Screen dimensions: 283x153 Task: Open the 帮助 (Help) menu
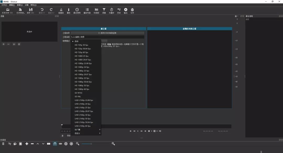33,5
